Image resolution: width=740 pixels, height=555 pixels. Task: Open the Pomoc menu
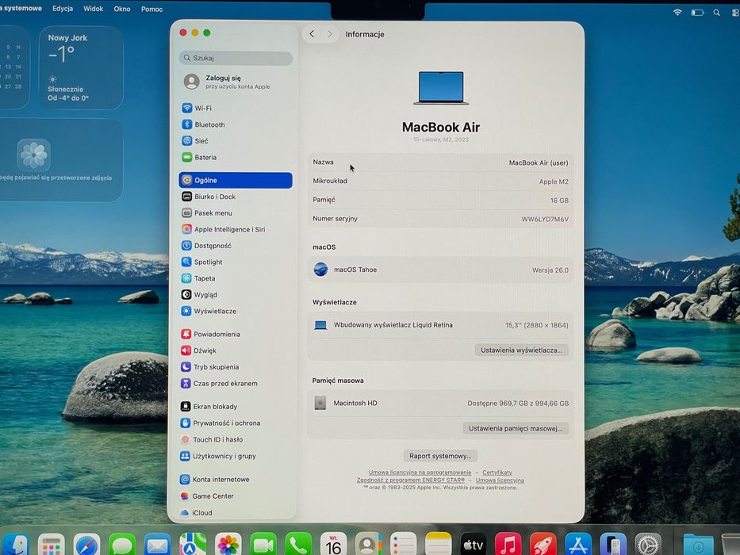click(x=152, y=9)
